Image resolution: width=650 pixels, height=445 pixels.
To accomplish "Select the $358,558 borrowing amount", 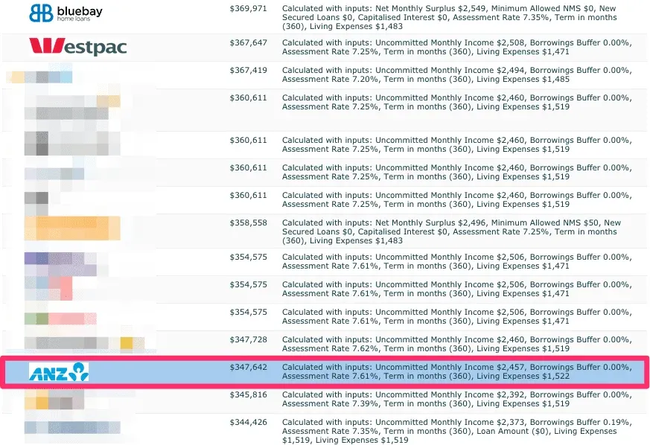I will click(248, 223).
